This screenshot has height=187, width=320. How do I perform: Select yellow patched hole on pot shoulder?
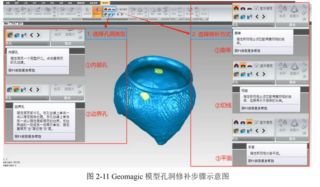[x=145, y=96]
